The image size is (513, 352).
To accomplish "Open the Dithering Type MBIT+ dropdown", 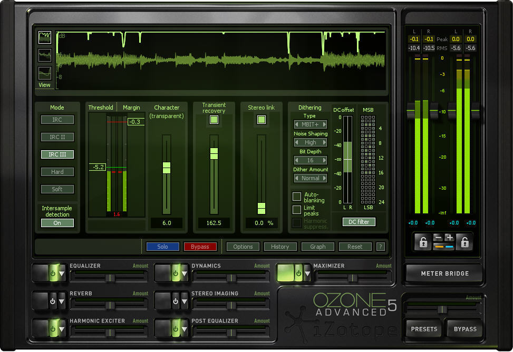I will coord(310,124).
